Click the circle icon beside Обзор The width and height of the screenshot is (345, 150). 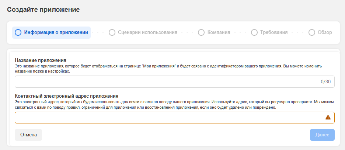(312, 32)
